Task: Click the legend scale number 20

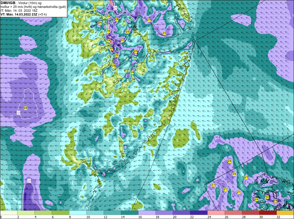Action: pos(175,217)
